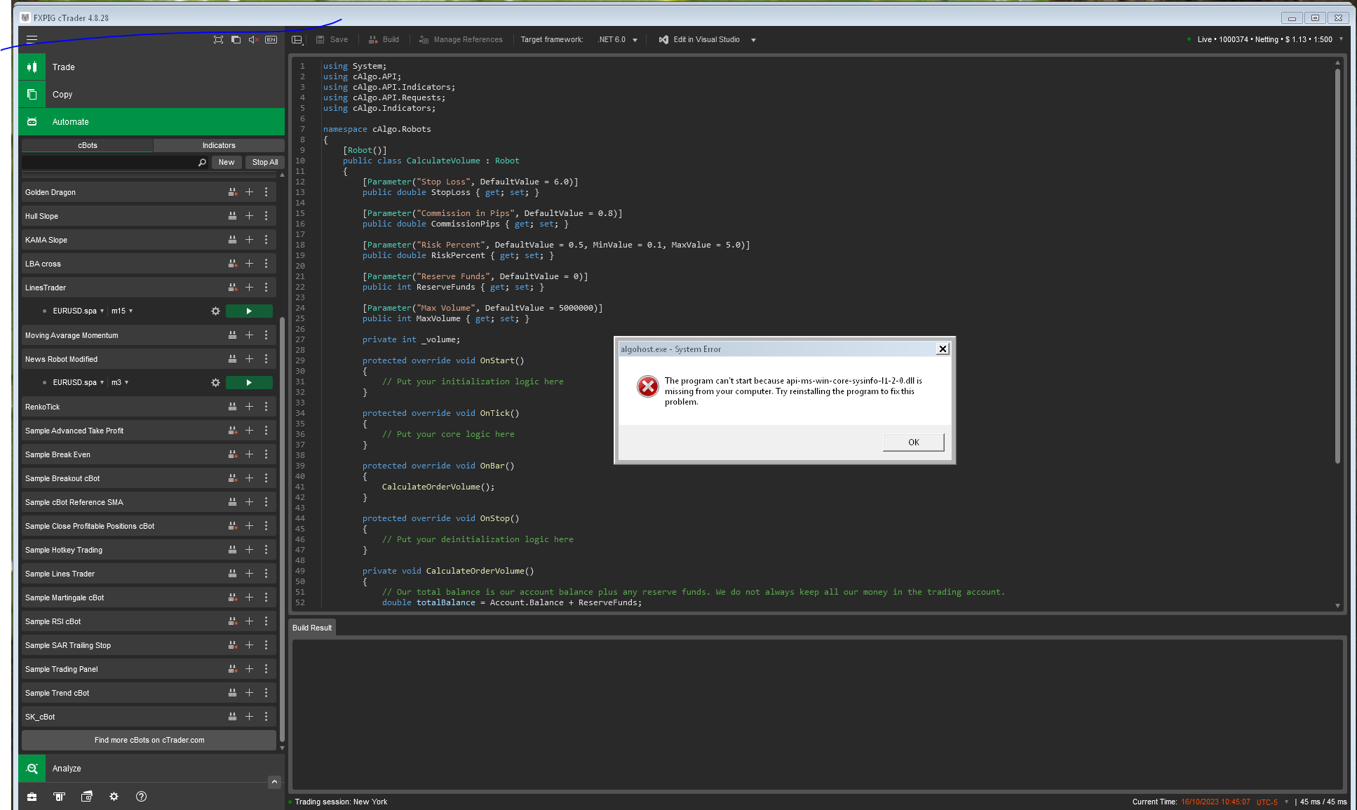Click the cBot list vertical scrollbar
Image resolution: width=1357 pixels, height=810 pixels.
click(282, 529)
